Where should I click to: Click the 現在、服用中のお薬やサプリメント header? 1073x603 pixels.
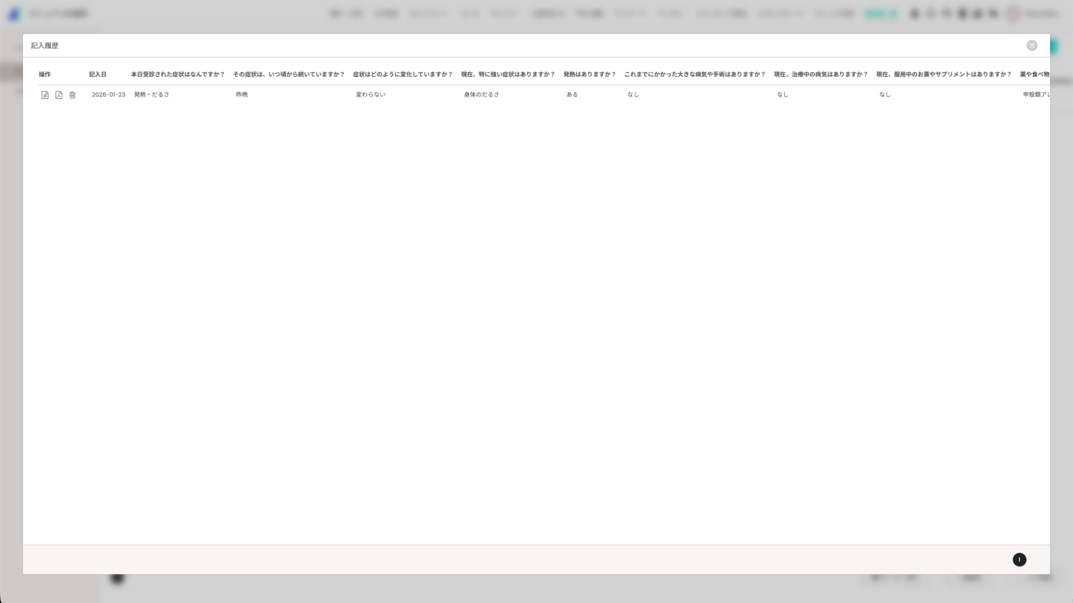pyautogui.click(x=943, y=74)
